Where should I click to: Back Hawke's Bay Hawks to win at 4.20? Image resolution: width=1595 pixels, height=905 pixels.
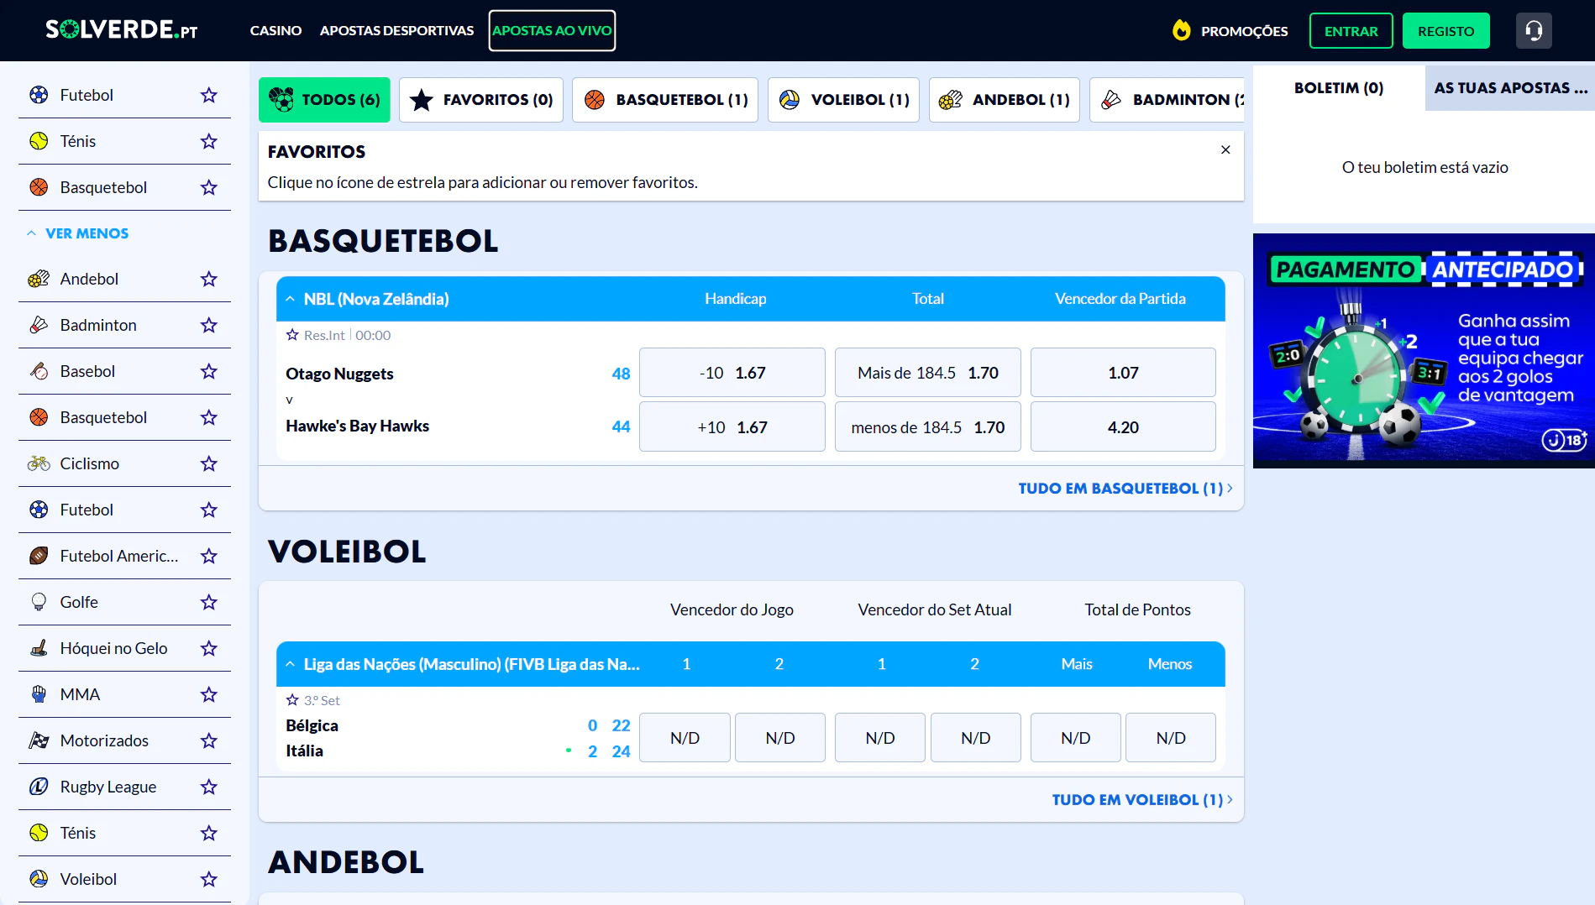click(1123, 427)
